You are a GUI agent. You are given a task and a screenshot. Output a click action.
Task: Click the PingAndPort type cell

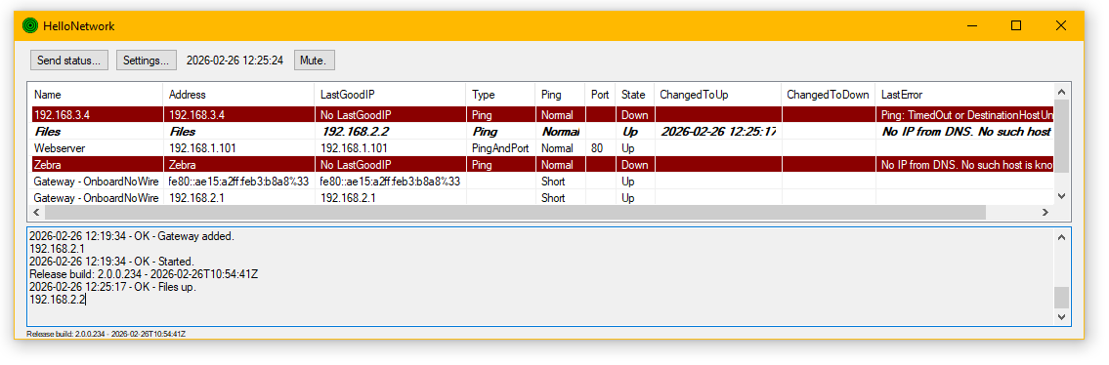point(500,148)
